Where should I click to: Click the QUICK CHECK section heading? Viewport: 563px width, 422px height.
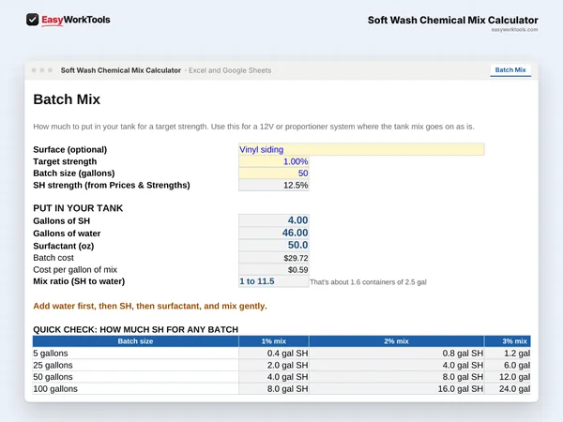135,329
